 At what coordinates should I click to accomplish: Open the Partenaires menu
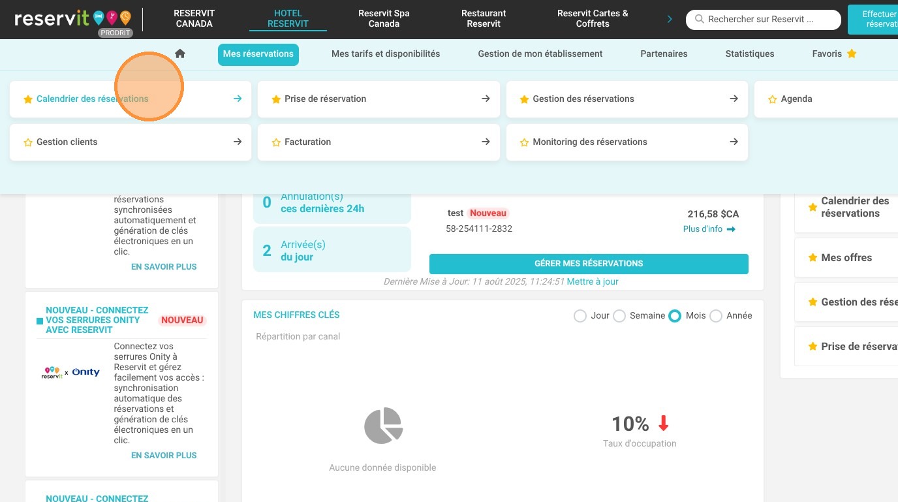[664, 54]
